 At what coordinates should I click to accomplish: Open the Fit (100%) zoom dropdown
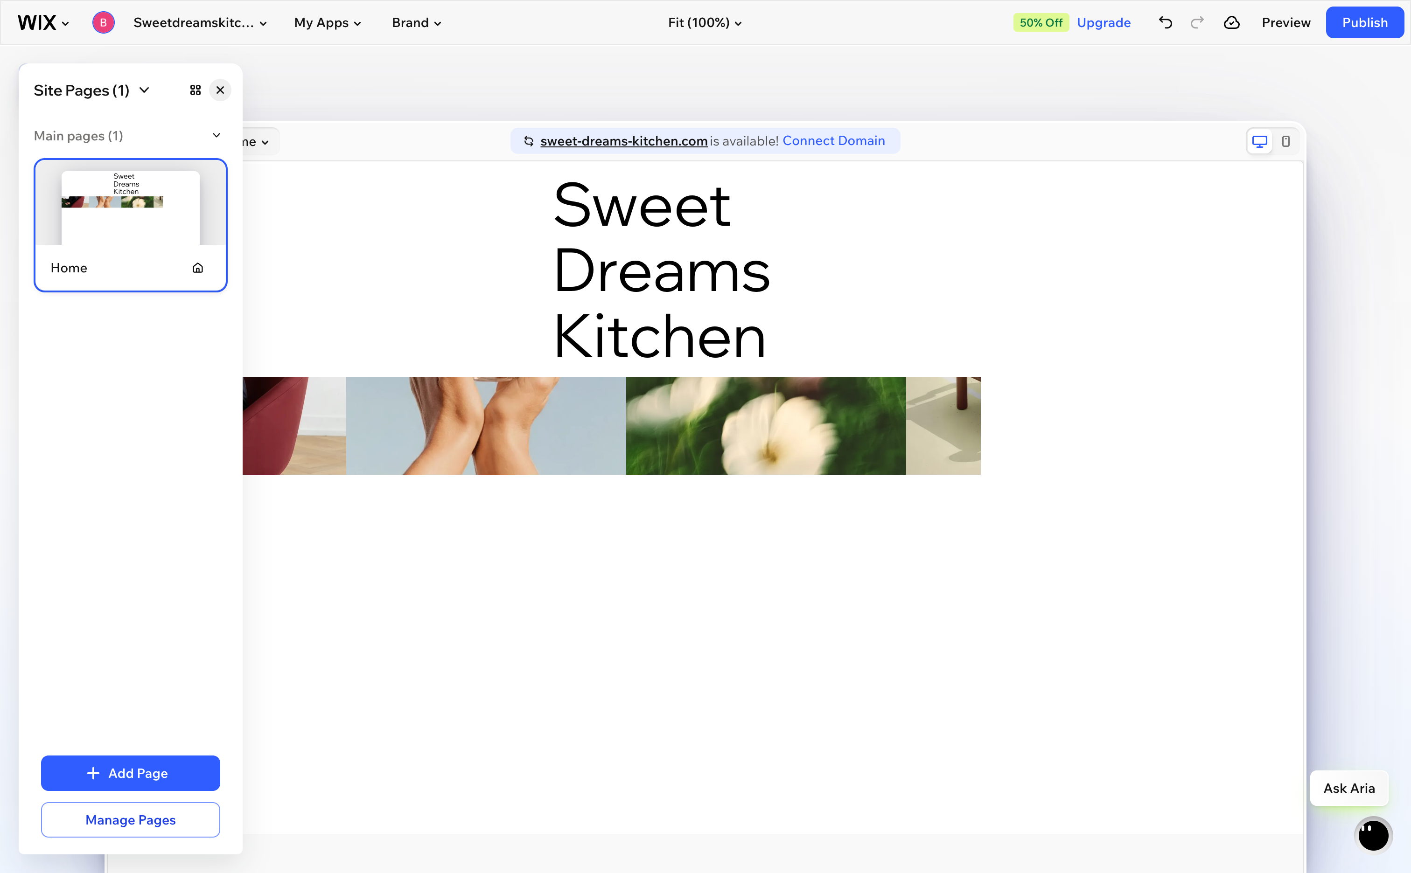tap(705, 23)
